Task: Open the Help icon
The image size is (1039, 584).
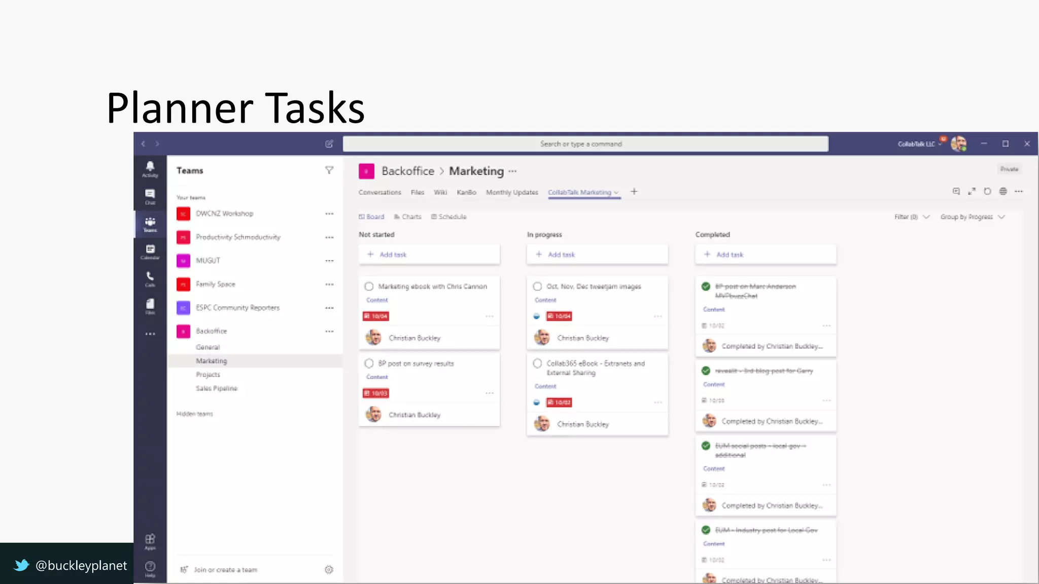Action: 150,569
